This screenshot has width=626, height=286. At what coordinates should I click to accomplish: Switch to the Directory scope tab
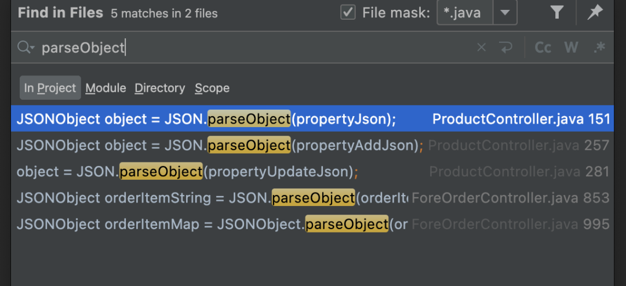pyautogui.click(x=159, y=88)
